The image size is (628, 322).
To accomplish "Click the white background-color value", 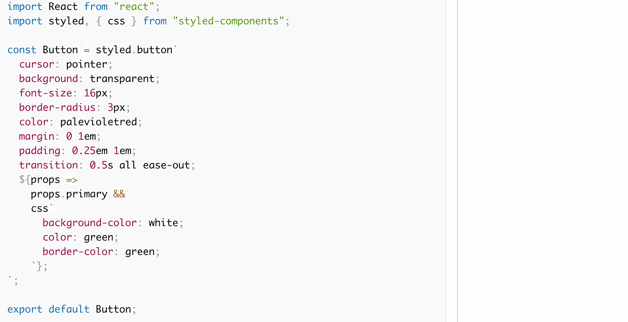I will (163, 223).
